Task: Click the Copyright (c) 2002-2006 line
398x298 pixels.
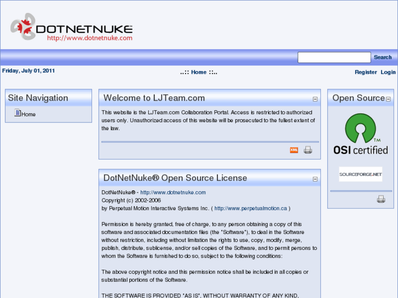Action: (131, 200)
